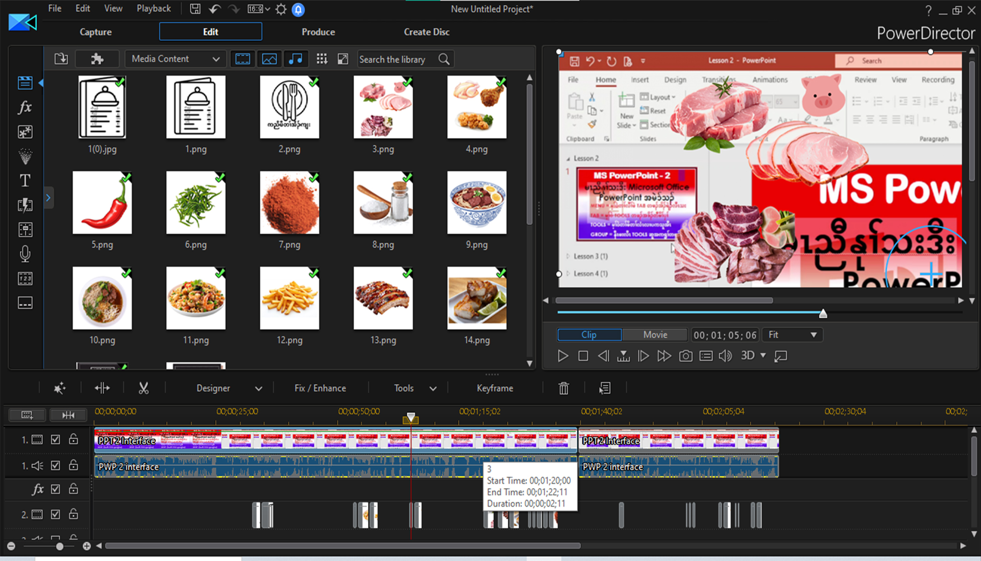Screen dimensions: 981x561
Task: Stop the preview playback
Action: point(583,356)
